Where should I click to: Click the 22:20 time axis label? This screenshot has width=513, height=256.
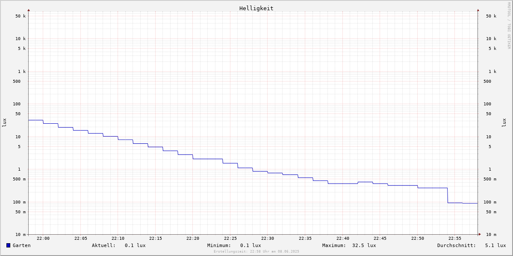193,239
